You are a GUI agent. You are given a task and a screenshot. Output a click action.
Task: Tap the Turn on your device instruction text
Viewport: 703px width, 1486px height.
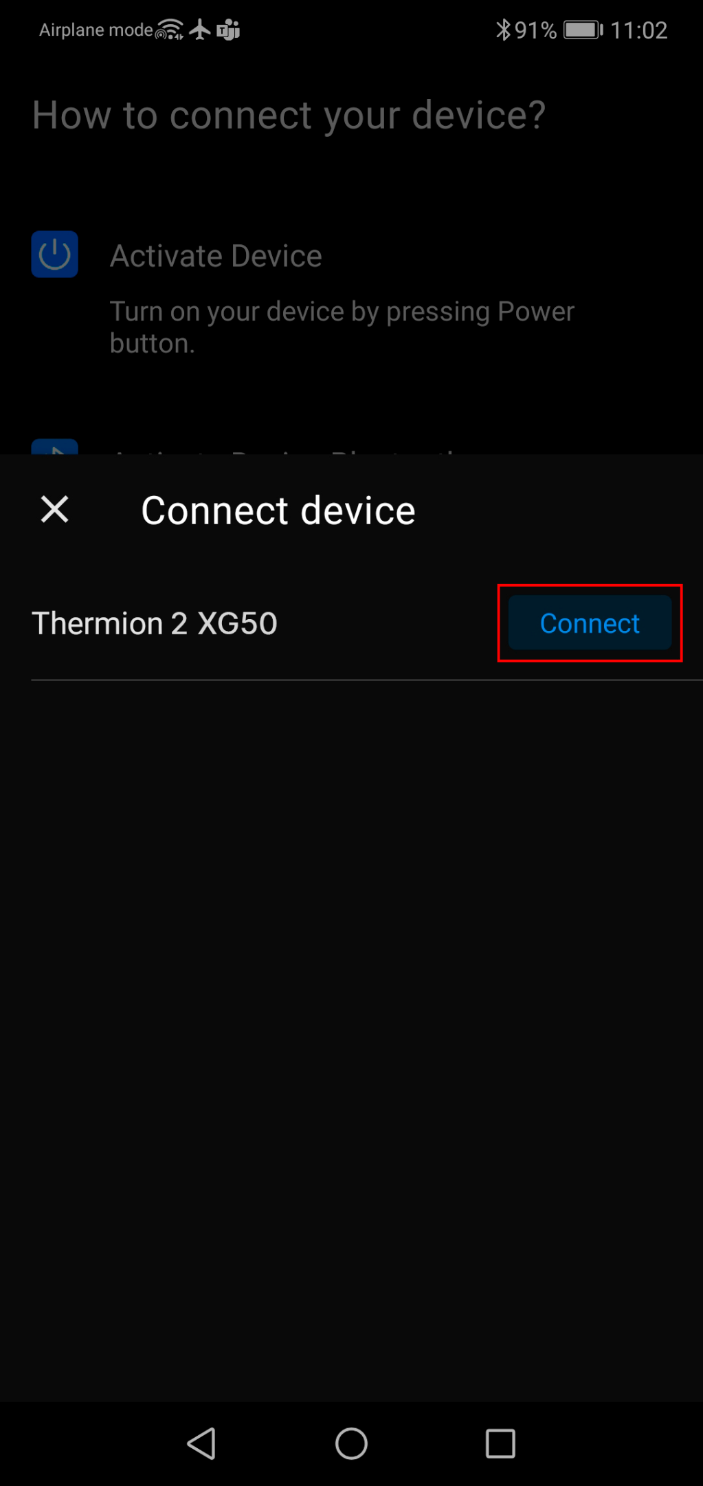[342, 327]
